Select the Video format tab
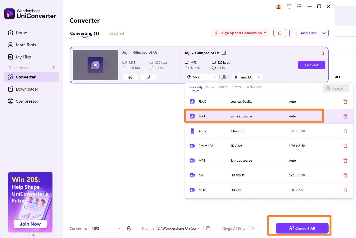This screenshot has height=238, width=356. tap(210, 87)
